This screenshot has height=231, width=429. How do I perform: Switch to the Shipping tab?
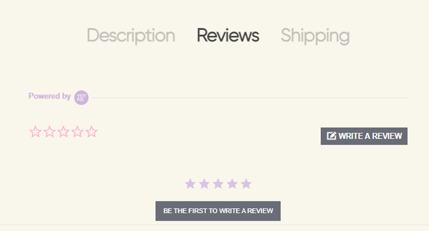click(x=315, y=36)
